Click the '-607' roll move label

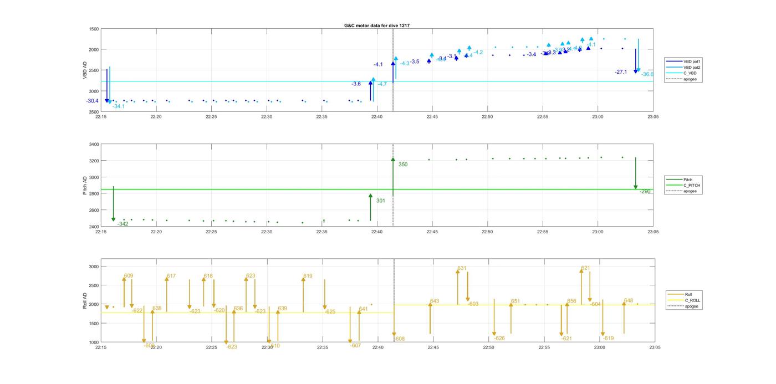[x=356, y=345]
